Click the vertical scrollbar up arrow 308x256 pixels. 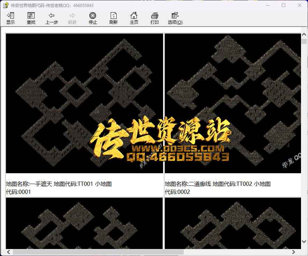[x=304, y=36]
